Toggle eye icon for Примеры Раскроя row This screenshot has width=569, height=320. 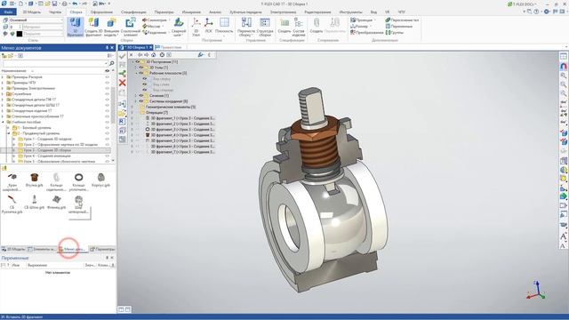click(107, 77)
